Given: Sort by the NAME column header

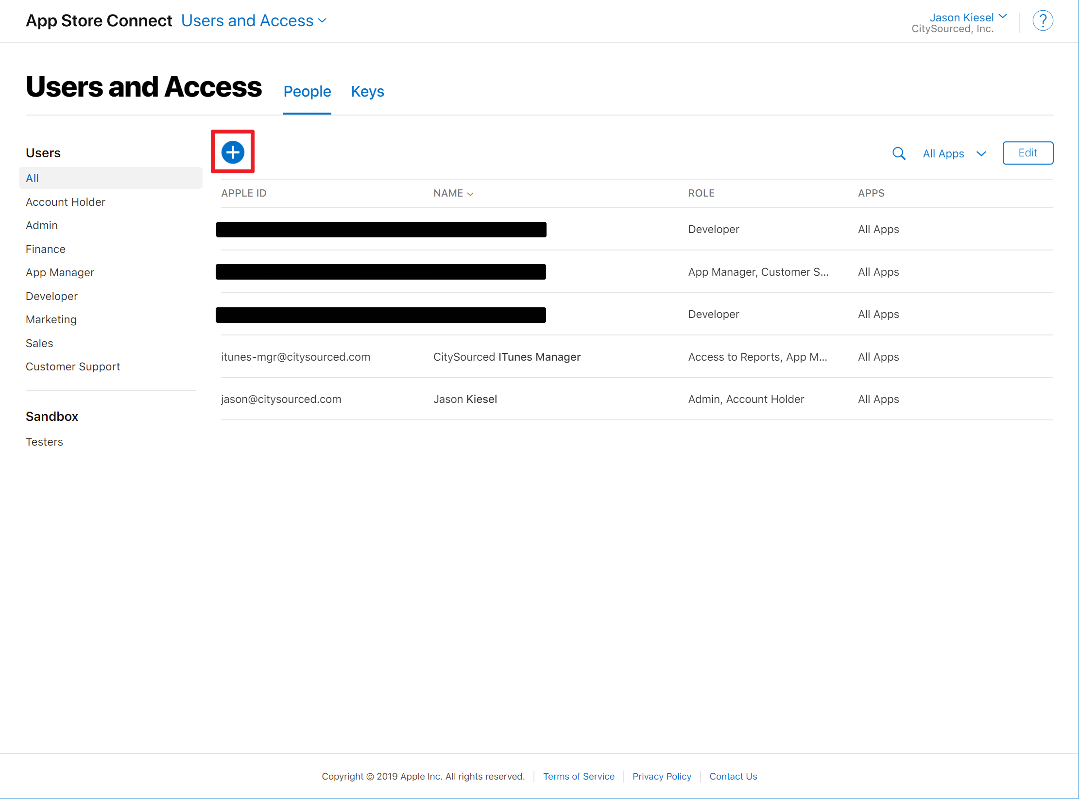Looking at the screenshot, I should pyautogui.click(x=453, y=193).
